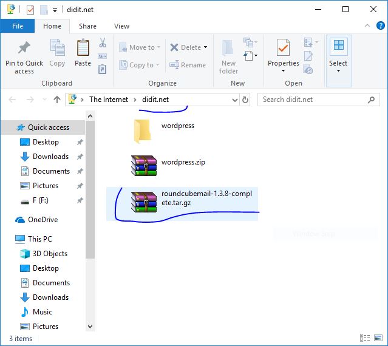Click navigation pane scroll up arrow
The width and height of the screenshot is (388, 346).
click(x=90, y=116)
